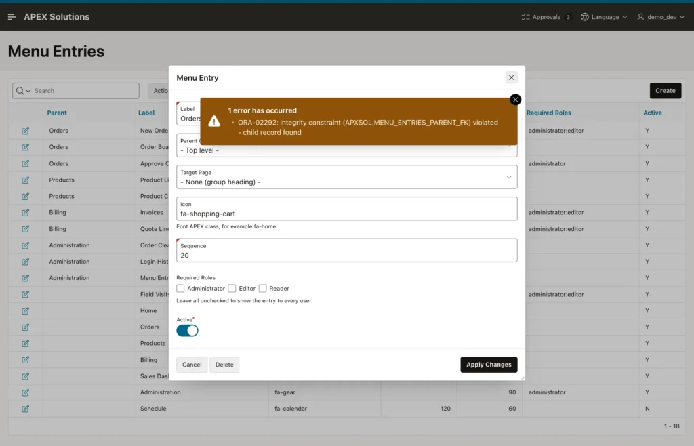Open the hamburger navigation menu icon

click(x=12, y=17)
